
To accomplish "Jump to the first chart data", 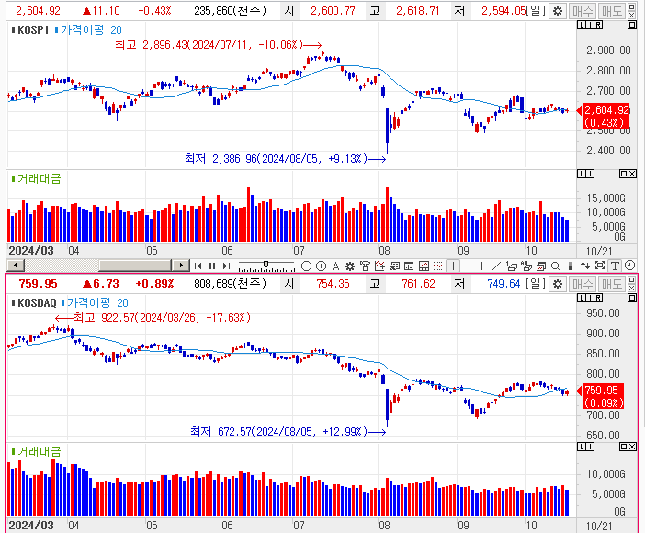I will [x=198, y=266].
